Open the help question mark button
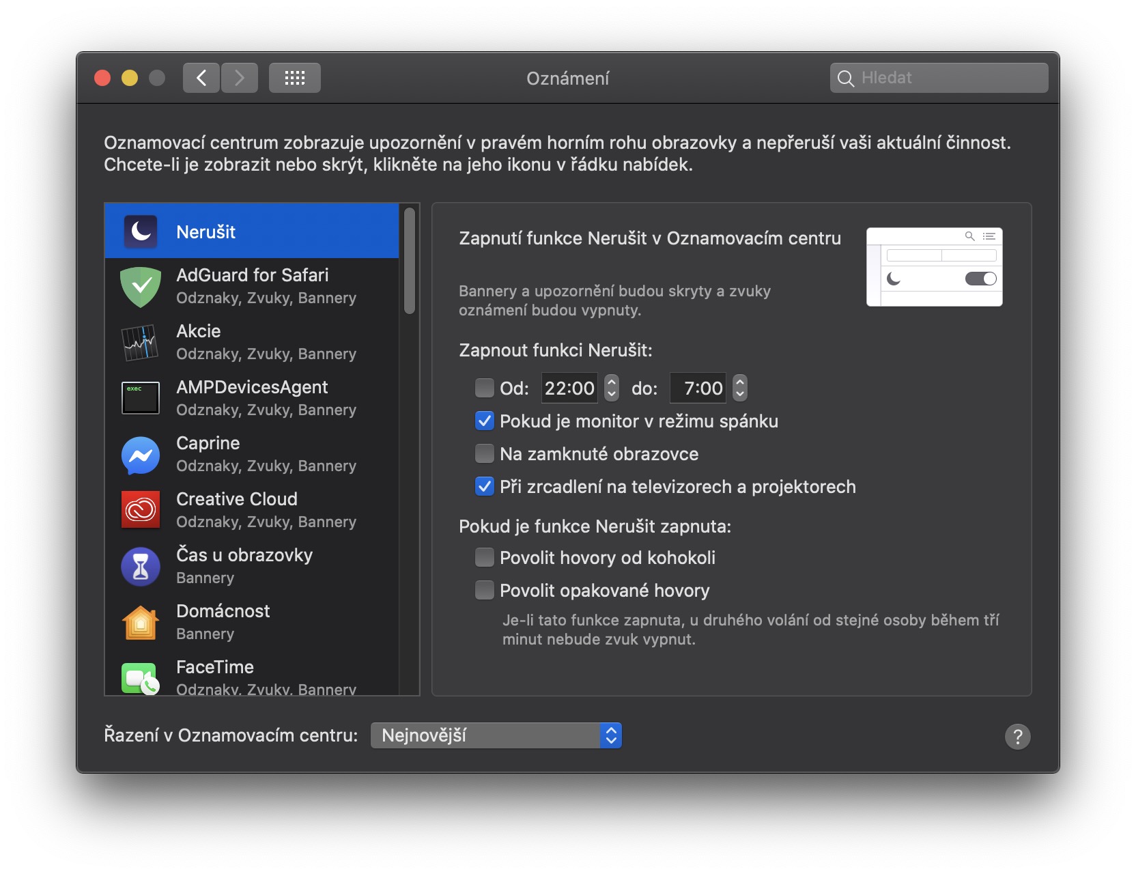 (1017, 736)
